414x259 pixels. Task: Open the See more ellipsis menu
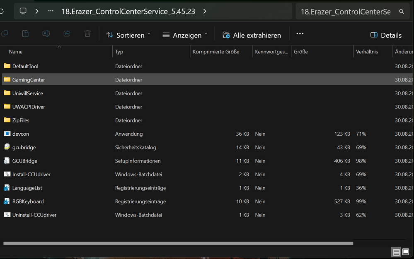[x=300, y=34]
